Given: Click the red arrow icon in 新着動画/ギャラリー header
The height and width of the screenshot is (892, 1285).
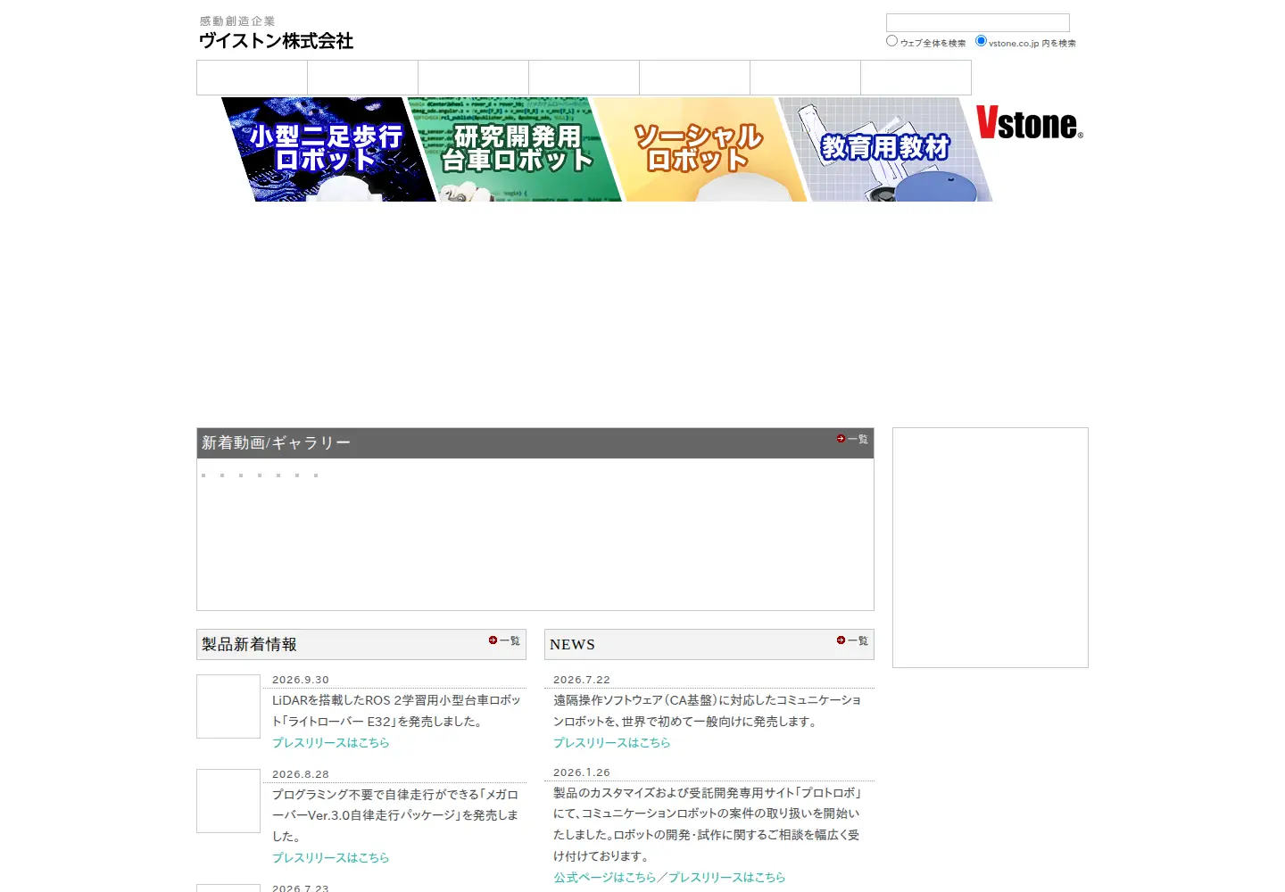Looking at the screenshot, I should (x=841, y=439).
